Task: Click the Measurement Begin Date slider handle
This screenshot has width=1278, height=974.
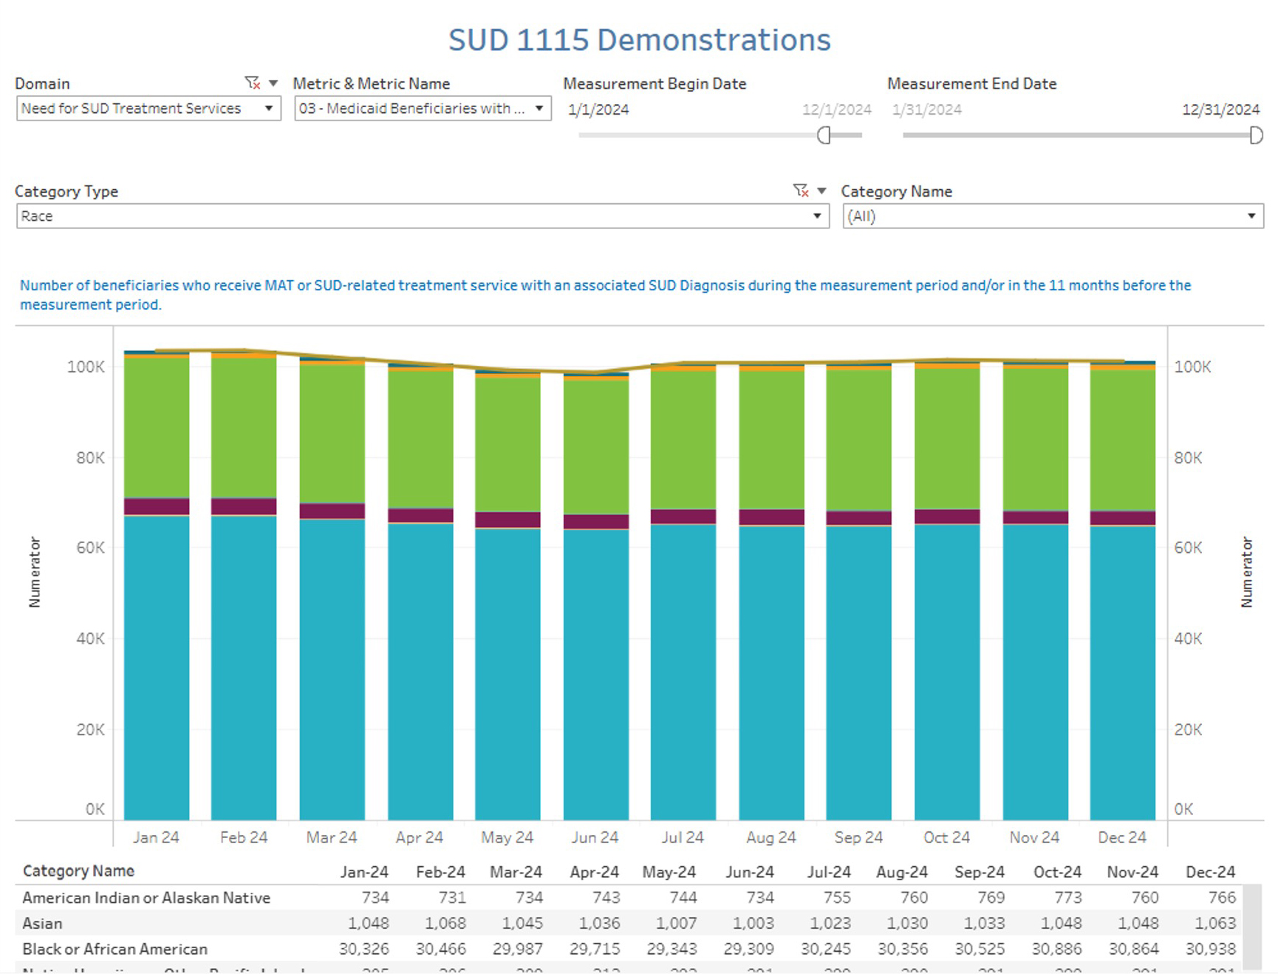Action: click(x=824, y=135)
